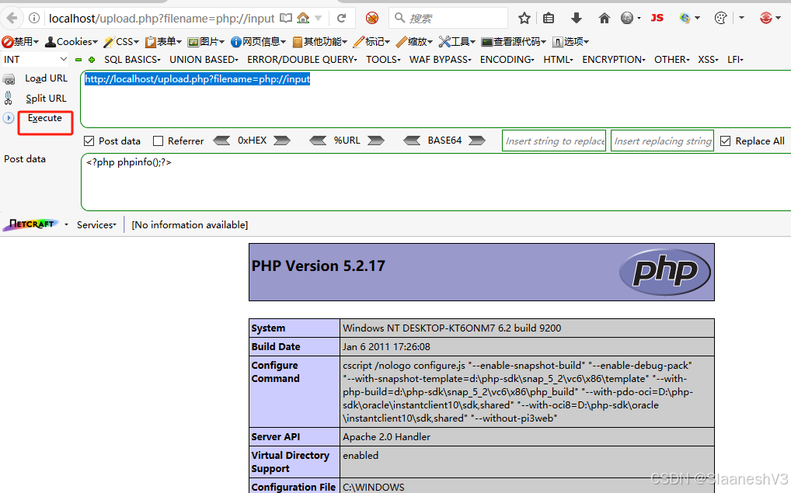This screenshot has height=493, width=791.
Task: Enable the Referrer checkbox
Action: [x=158, y=141]
